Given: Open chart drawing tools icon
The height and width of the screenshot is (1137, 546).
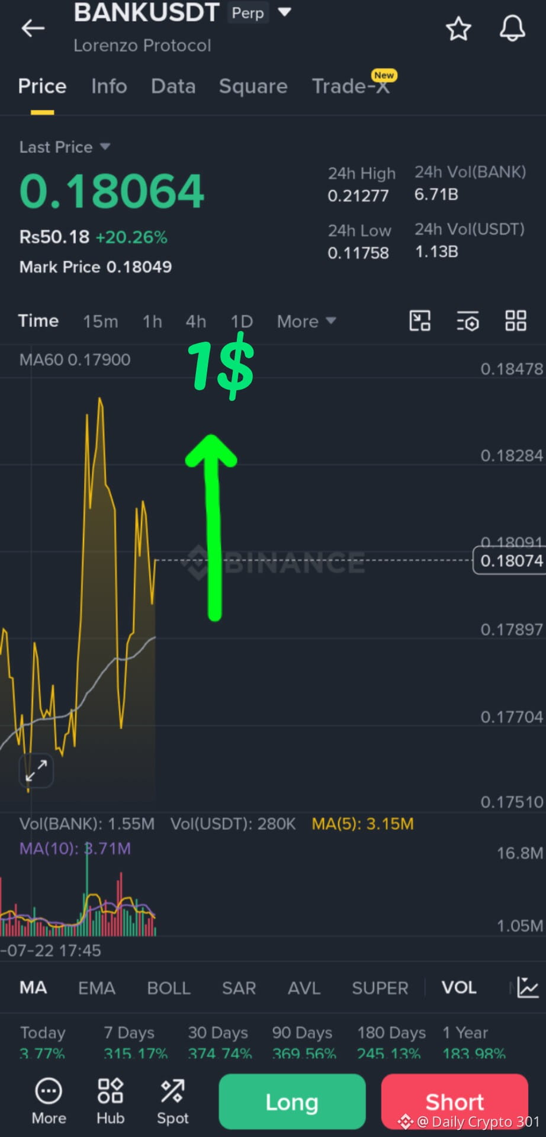Looking at the screenshot, I should click(x=420, y=321).
